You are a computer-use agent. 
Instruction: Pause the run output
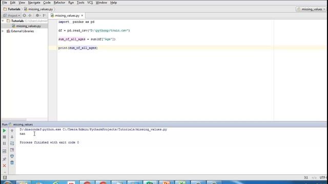(4, 144)
